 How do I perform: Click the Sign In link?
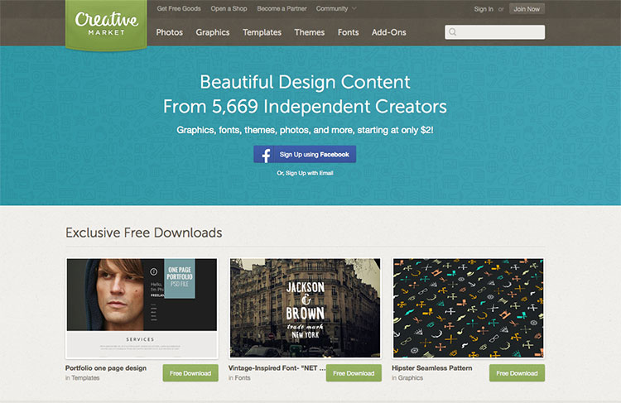point(484,9)
